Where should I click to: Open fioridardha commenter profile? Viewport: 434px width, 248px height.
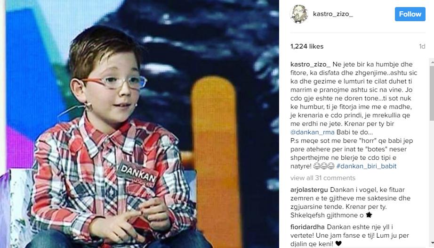pos(307,227)
